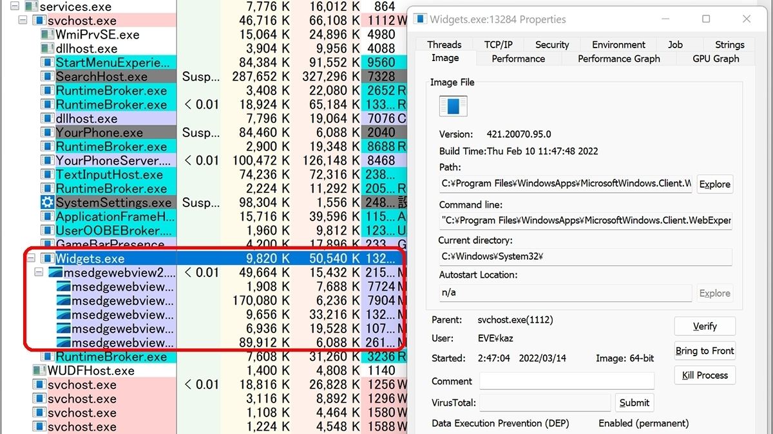The width and height of the screenshot is (773, 434).
Task: Select icon of dllhost.exe using 3,904 K
Action: (x=47, y=49)
